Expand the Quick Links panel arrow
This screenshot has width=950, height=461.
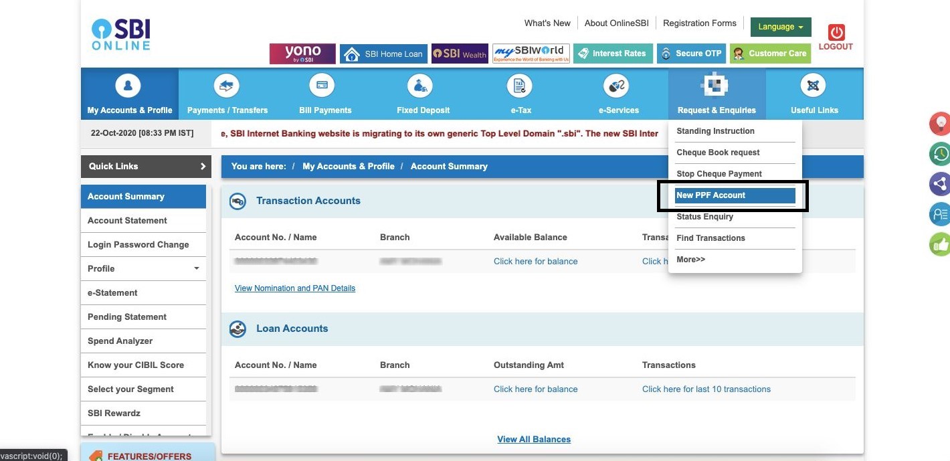tap(203, 166)
